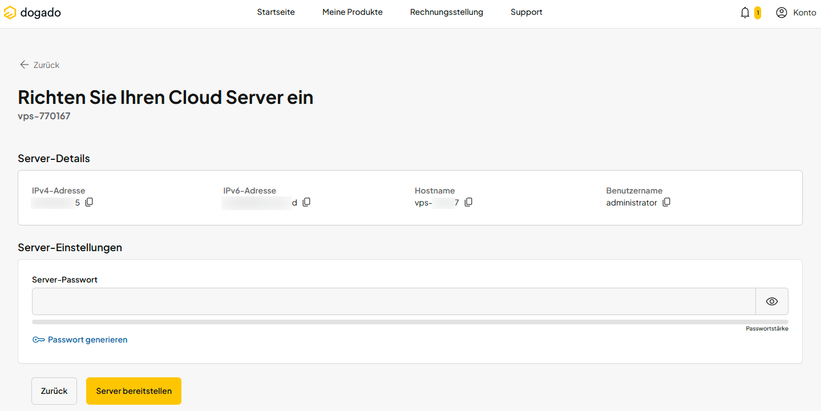Show the server password with the eye icon
The width and height of the screenshot is (821, 411).
click(x=772, y=301)
